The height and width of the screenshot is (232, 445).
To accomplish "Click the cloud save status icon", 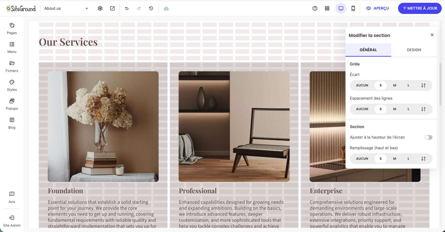I will tap(166, 8).
